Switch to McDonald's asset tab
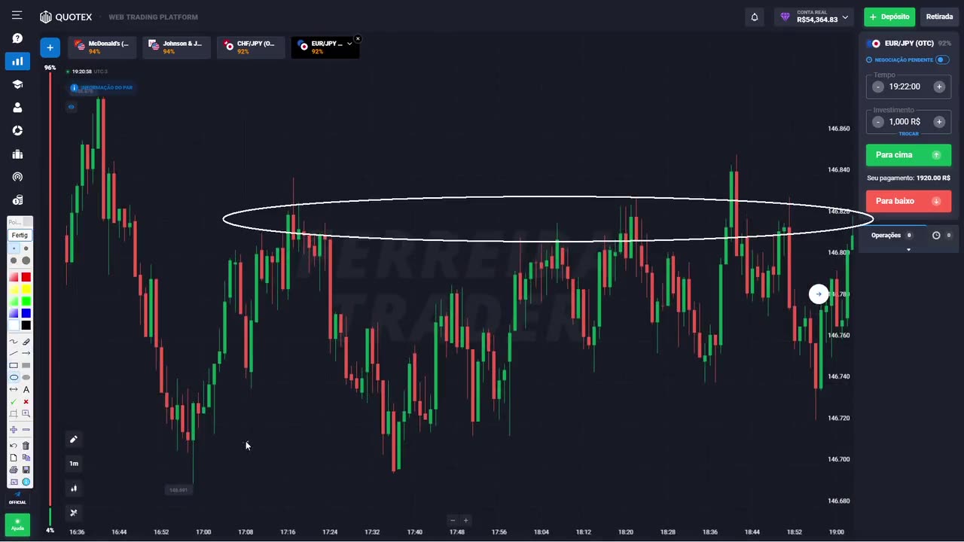 pyautogui.click(x=102, y=47)
